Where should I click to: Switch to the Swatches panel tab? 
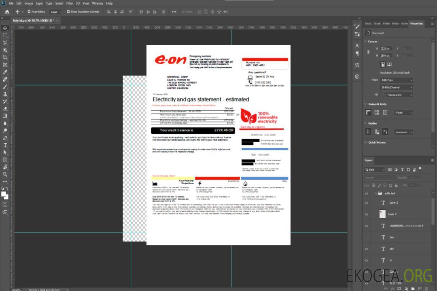click(368, 23)
